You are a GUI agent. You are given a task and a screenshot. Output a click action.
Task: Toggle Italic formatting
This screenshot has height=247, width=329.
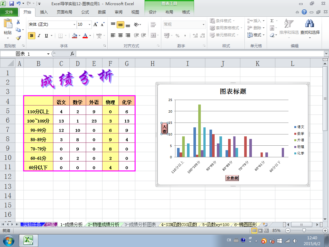tap(39, 35)
